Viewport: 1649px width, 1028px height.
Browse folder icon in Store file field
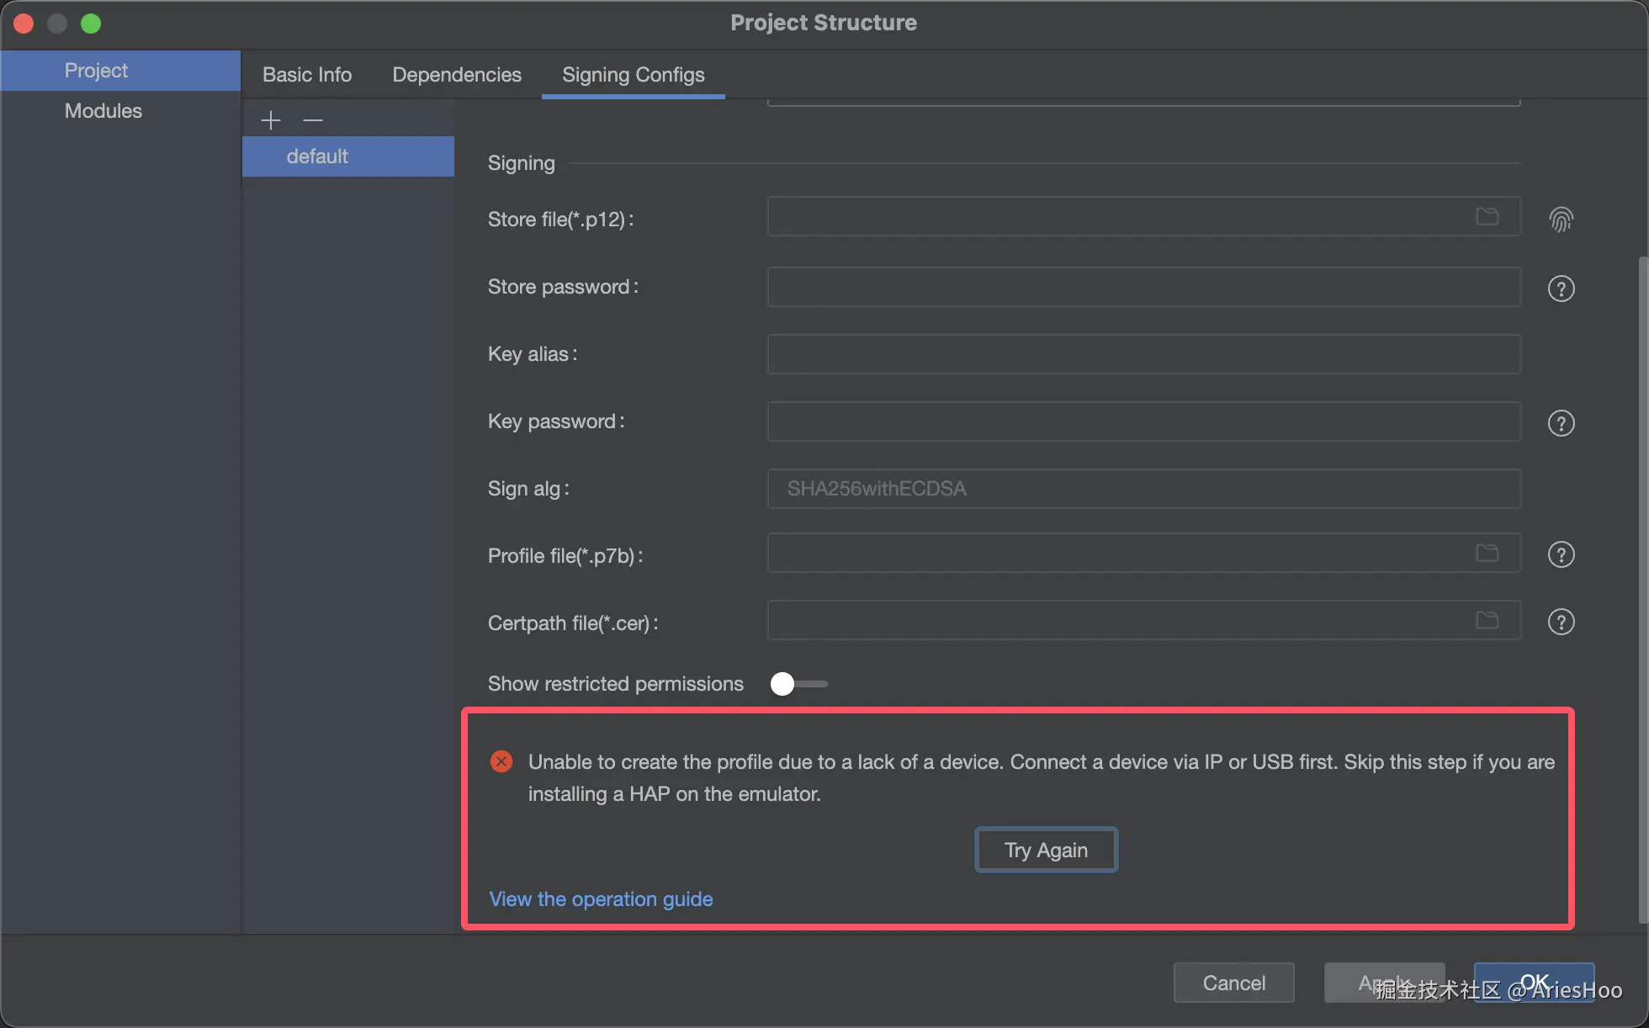pyautogui.click(x=1487, y=217)
